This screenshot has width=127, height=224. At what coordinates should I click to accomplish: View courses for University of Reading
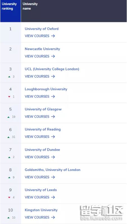pos(40,137)
